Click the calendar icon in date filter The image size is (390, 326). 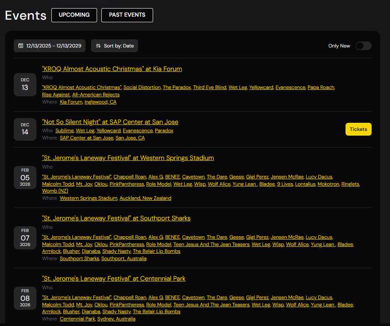21,46
